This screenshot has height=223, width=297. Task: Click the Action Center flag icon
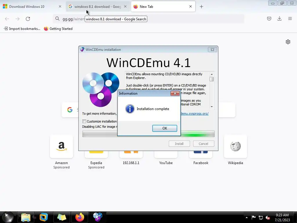pyautogui.click(x=253, y=217)
